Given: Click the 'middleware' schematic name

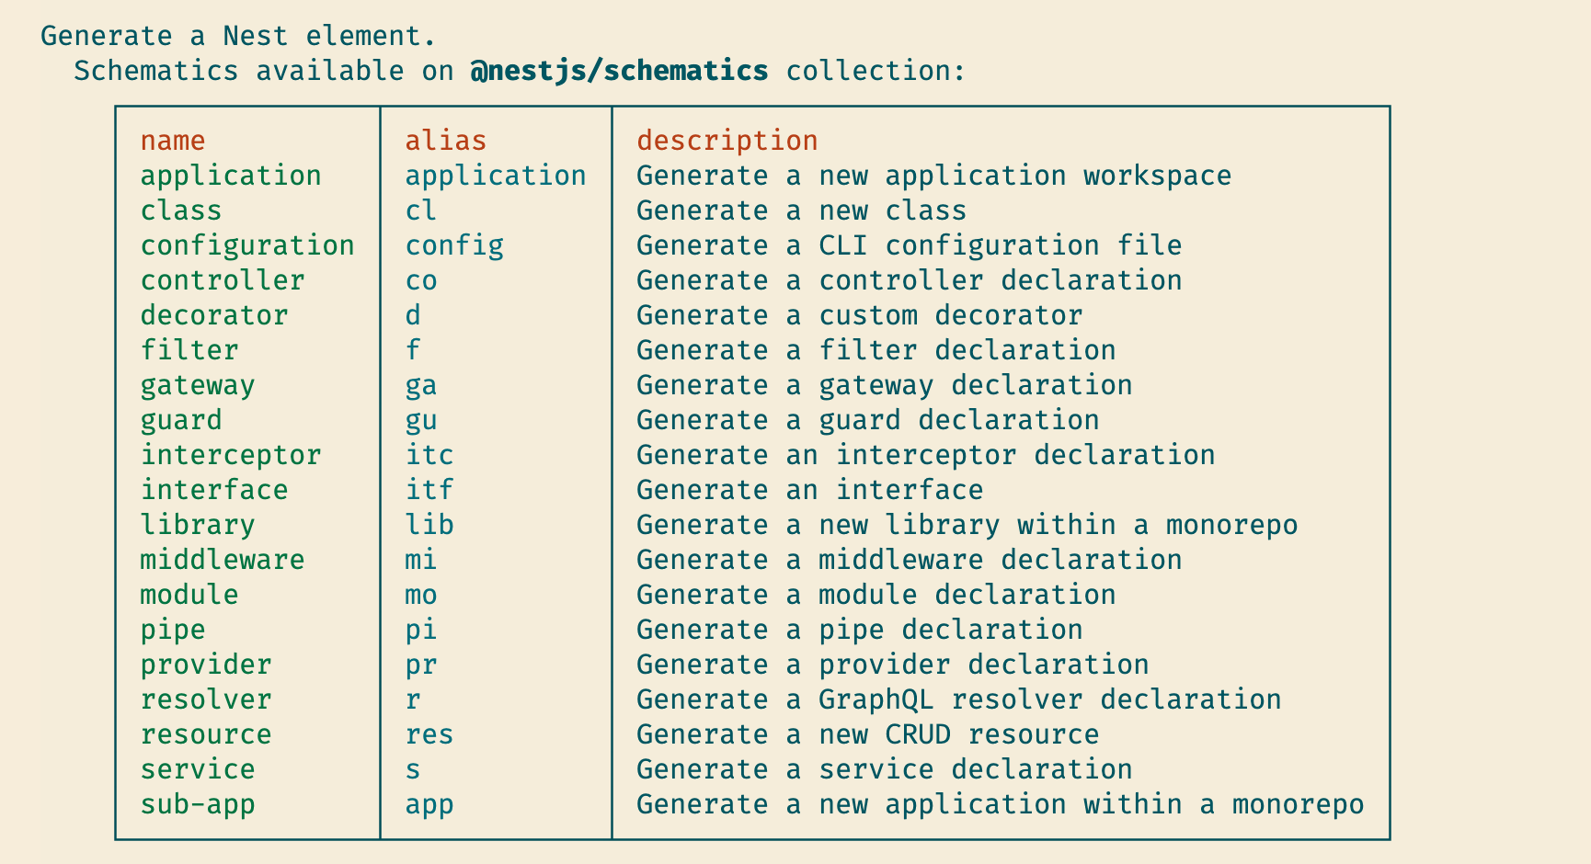Looking at the screenshot, I should [223, 560].
